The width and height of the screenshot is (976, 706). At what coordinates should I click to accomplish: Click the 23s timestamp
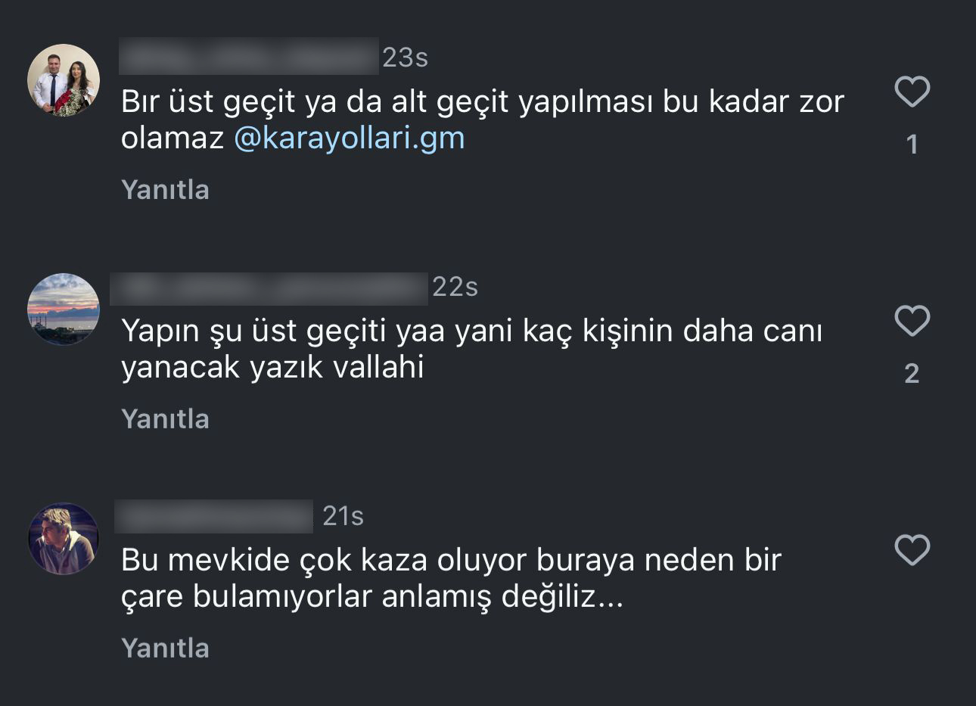click(x=406, y=58)
